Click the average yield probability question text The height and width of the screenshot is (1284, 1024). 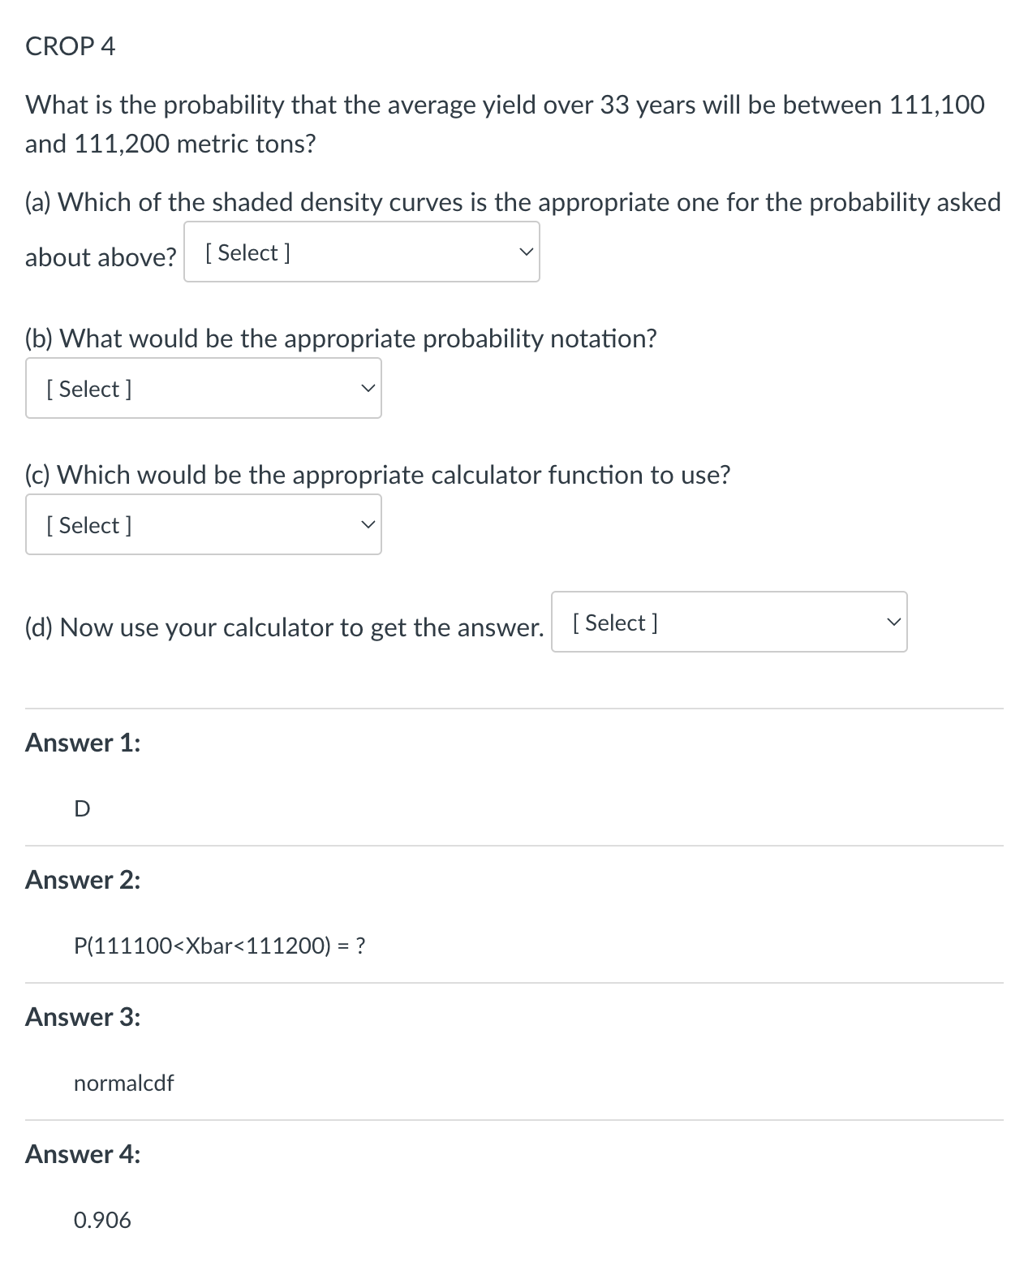(x=503, y=123)
